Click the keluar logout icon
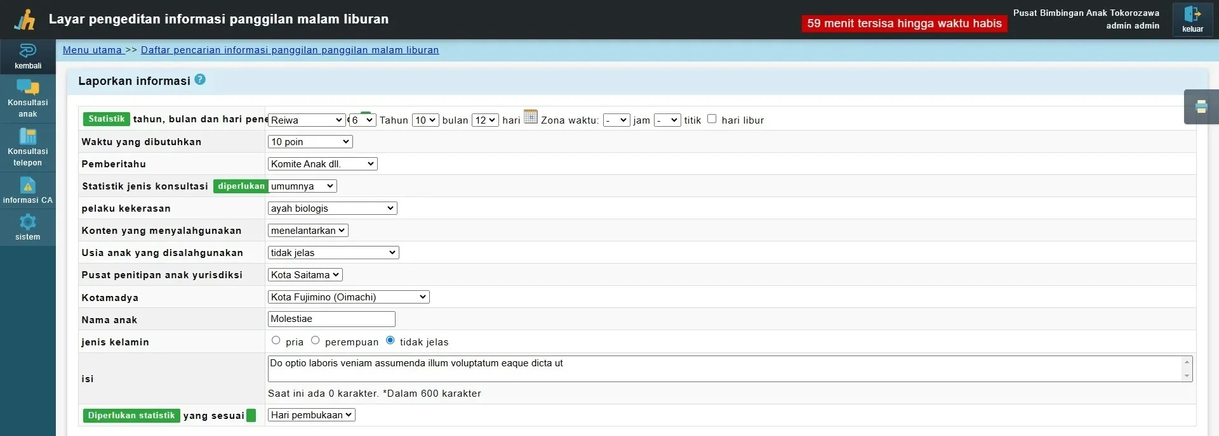 1192,15
